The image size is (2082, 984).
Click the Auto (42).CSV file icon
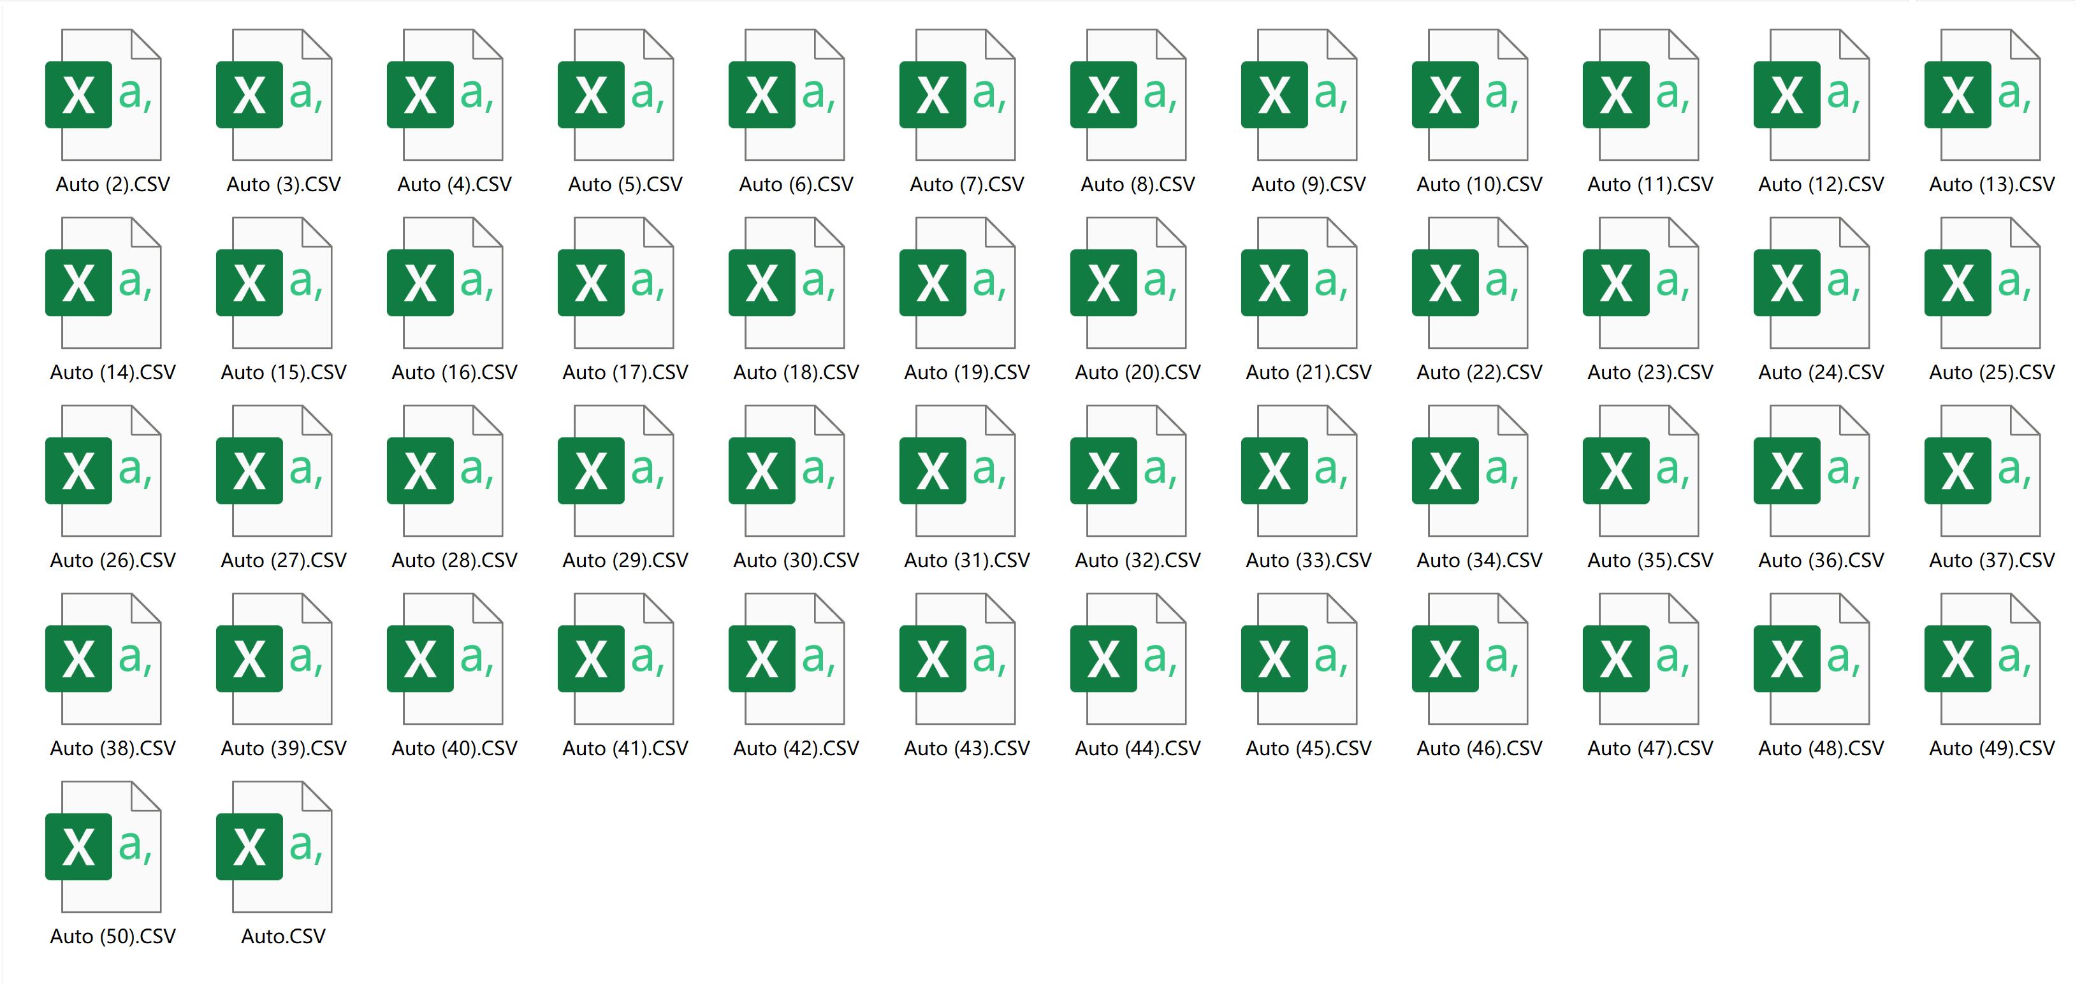(787, 659)
